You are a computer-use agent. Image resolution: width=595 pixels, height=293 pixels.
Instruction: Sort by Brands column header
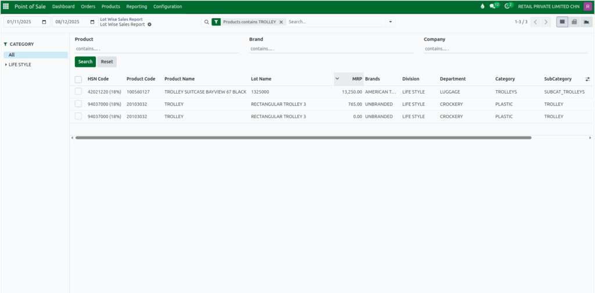pyautogui.click(x=372, y=79)
